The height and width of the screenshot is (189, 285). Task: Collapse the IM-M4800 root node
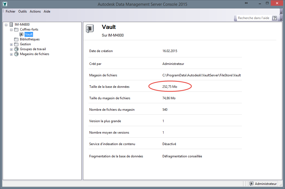coord(6,24)
